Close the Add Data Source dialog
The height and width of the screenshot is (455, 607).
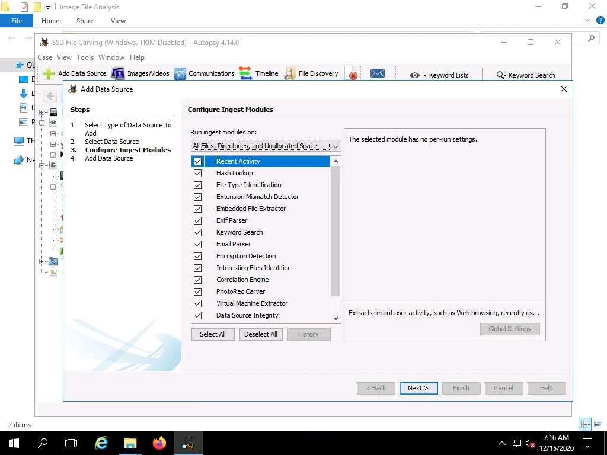click(564, 89)
